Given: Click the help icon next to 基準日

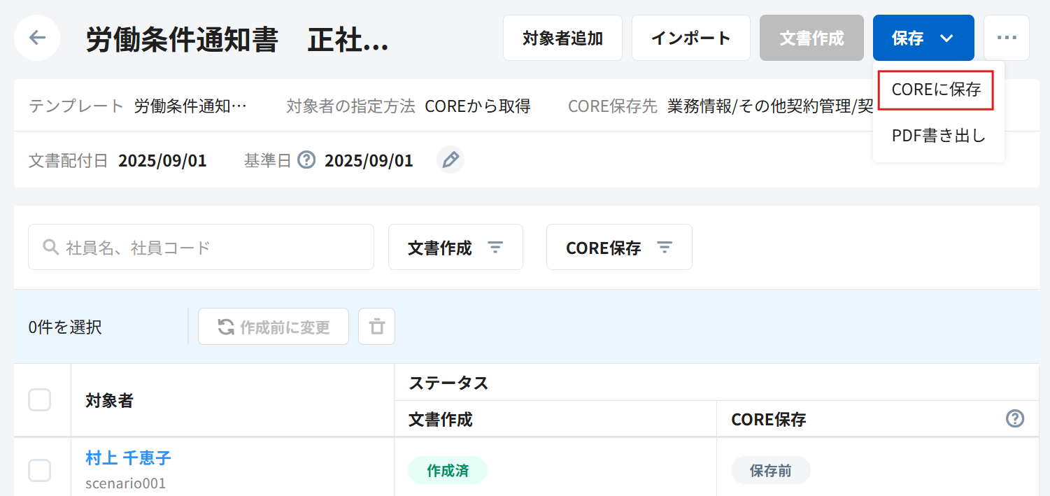Looking at the screenshot, I should click(306, 160).
